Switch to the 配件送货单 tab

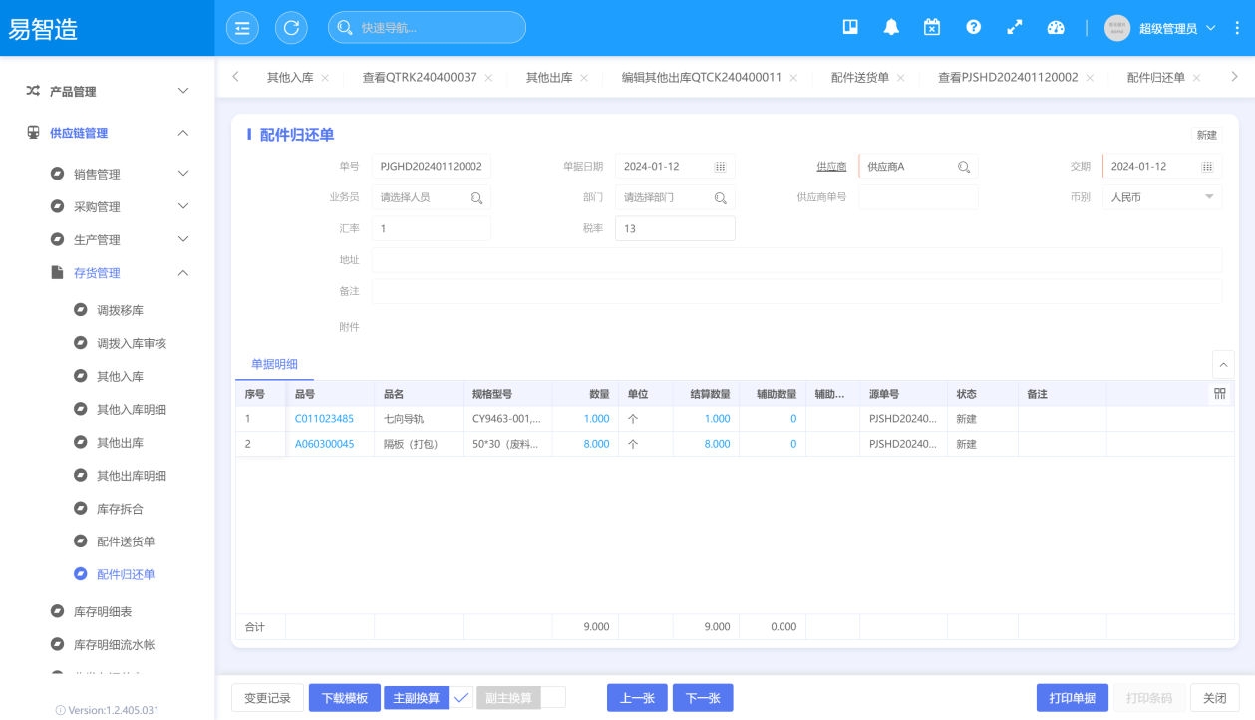pyautogui.click(x=859, y=78)
